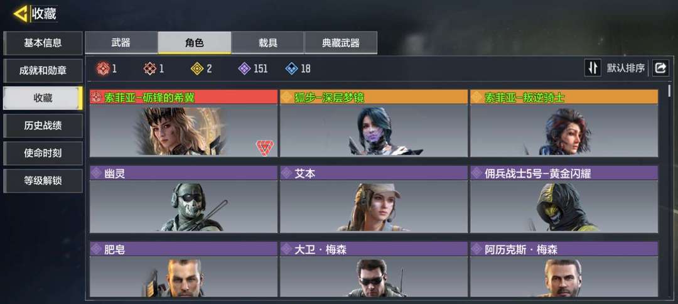Open 使命时刻 section
Viewport: 678px width, 304px height.
click(43, 153)
